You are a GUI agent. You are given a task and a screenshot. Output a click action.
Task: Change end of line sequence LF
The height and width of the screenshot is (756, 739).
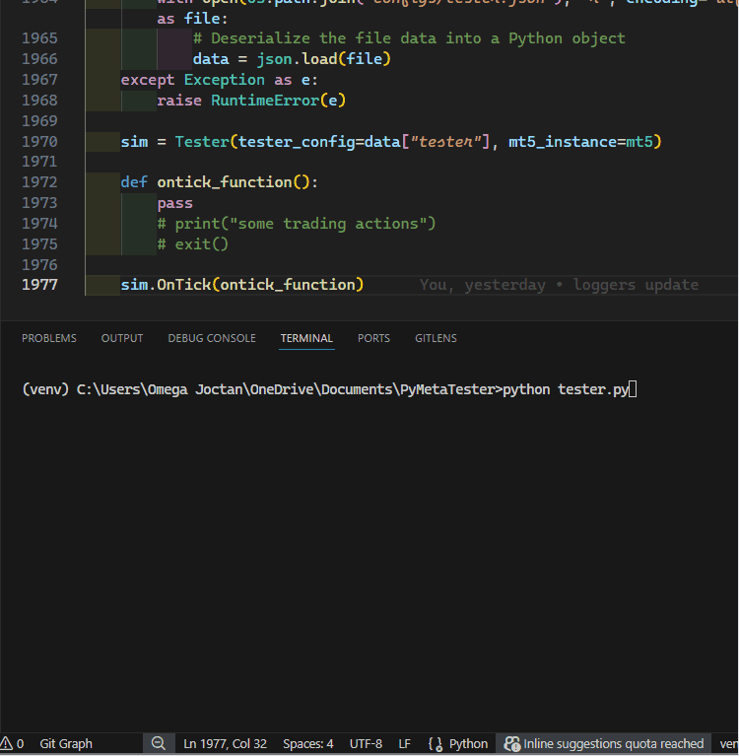click(x=404, y=743)
